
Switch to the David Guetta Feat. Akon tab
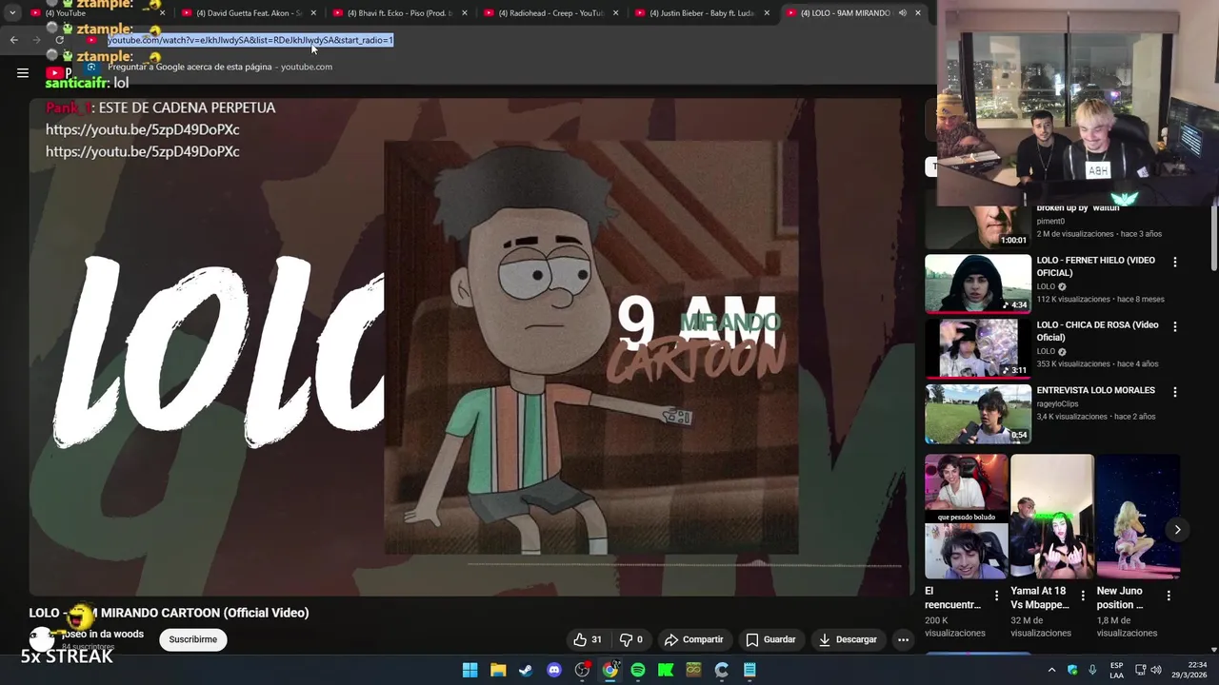pos(250,13)
